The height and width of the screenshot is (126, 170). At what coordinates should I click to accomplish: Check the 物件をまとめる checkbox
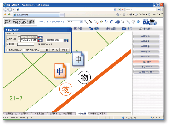(x=24, y=50)
